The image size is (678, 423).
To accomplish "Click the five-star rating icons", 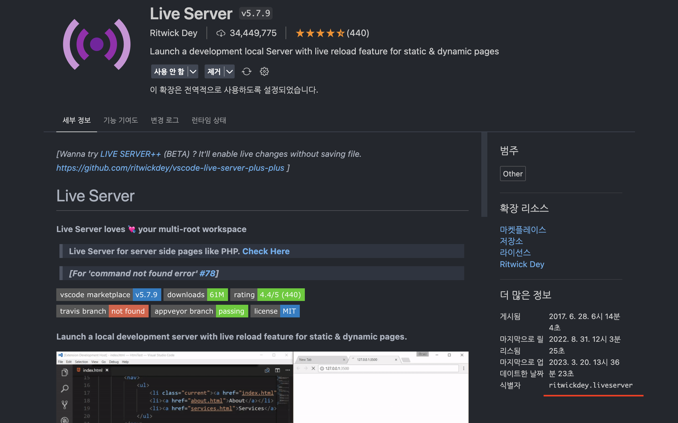I will tap(320, 33).
